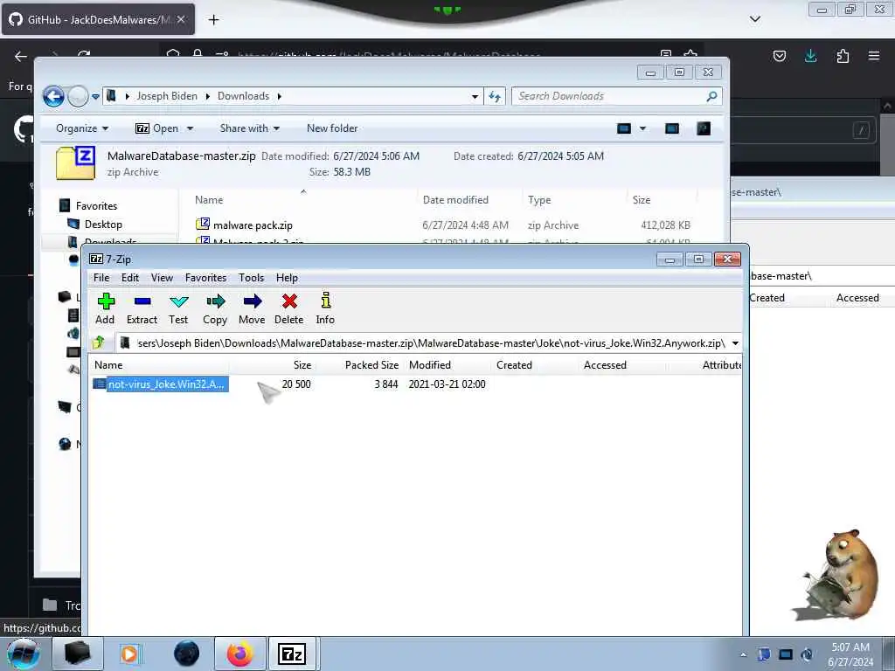
Task: Click the Firefox back arrow
Action: click(x=21, y=56)
